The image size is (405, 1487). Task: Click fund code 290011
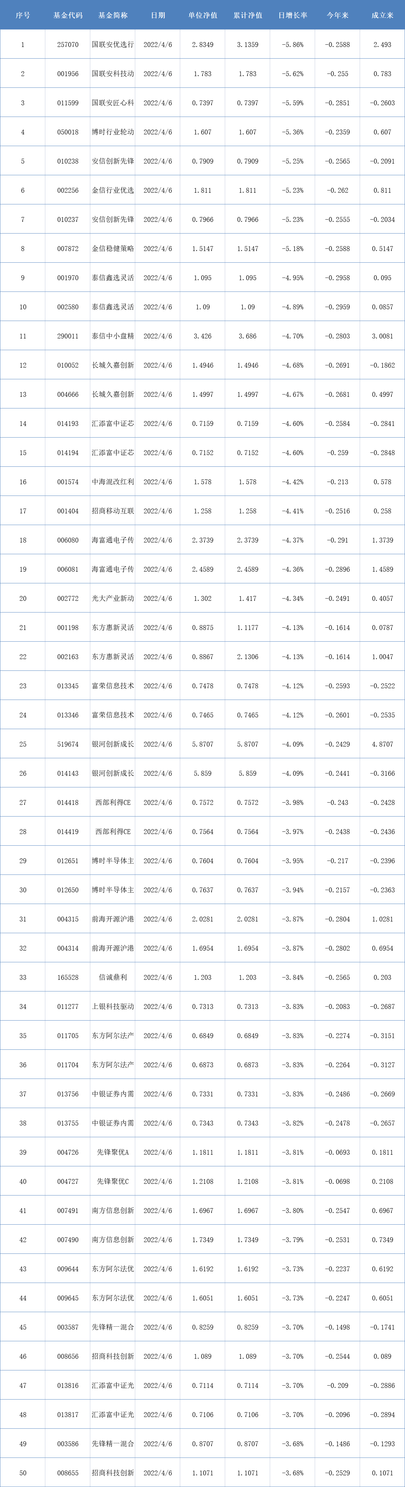click(68, 336)
